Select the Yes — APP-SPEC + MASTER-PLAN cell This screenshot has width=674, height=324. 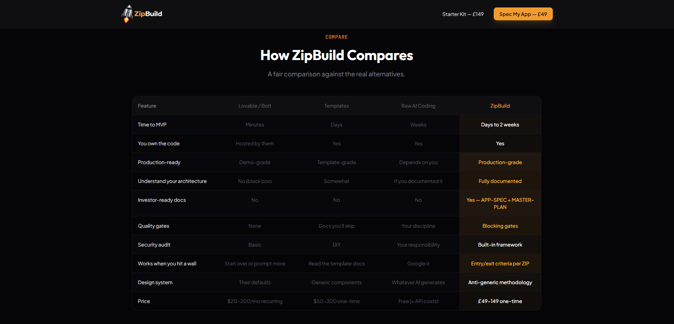(500, 203)
